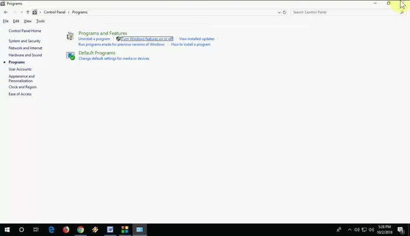
Task: Minimize the Programs window
Action: pyautogui.click(x=375, y=3)
